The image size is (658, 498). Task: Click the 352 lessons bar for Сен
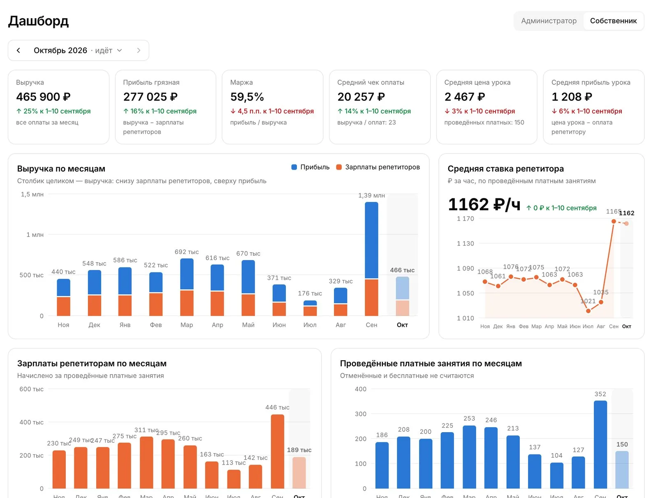600,444
